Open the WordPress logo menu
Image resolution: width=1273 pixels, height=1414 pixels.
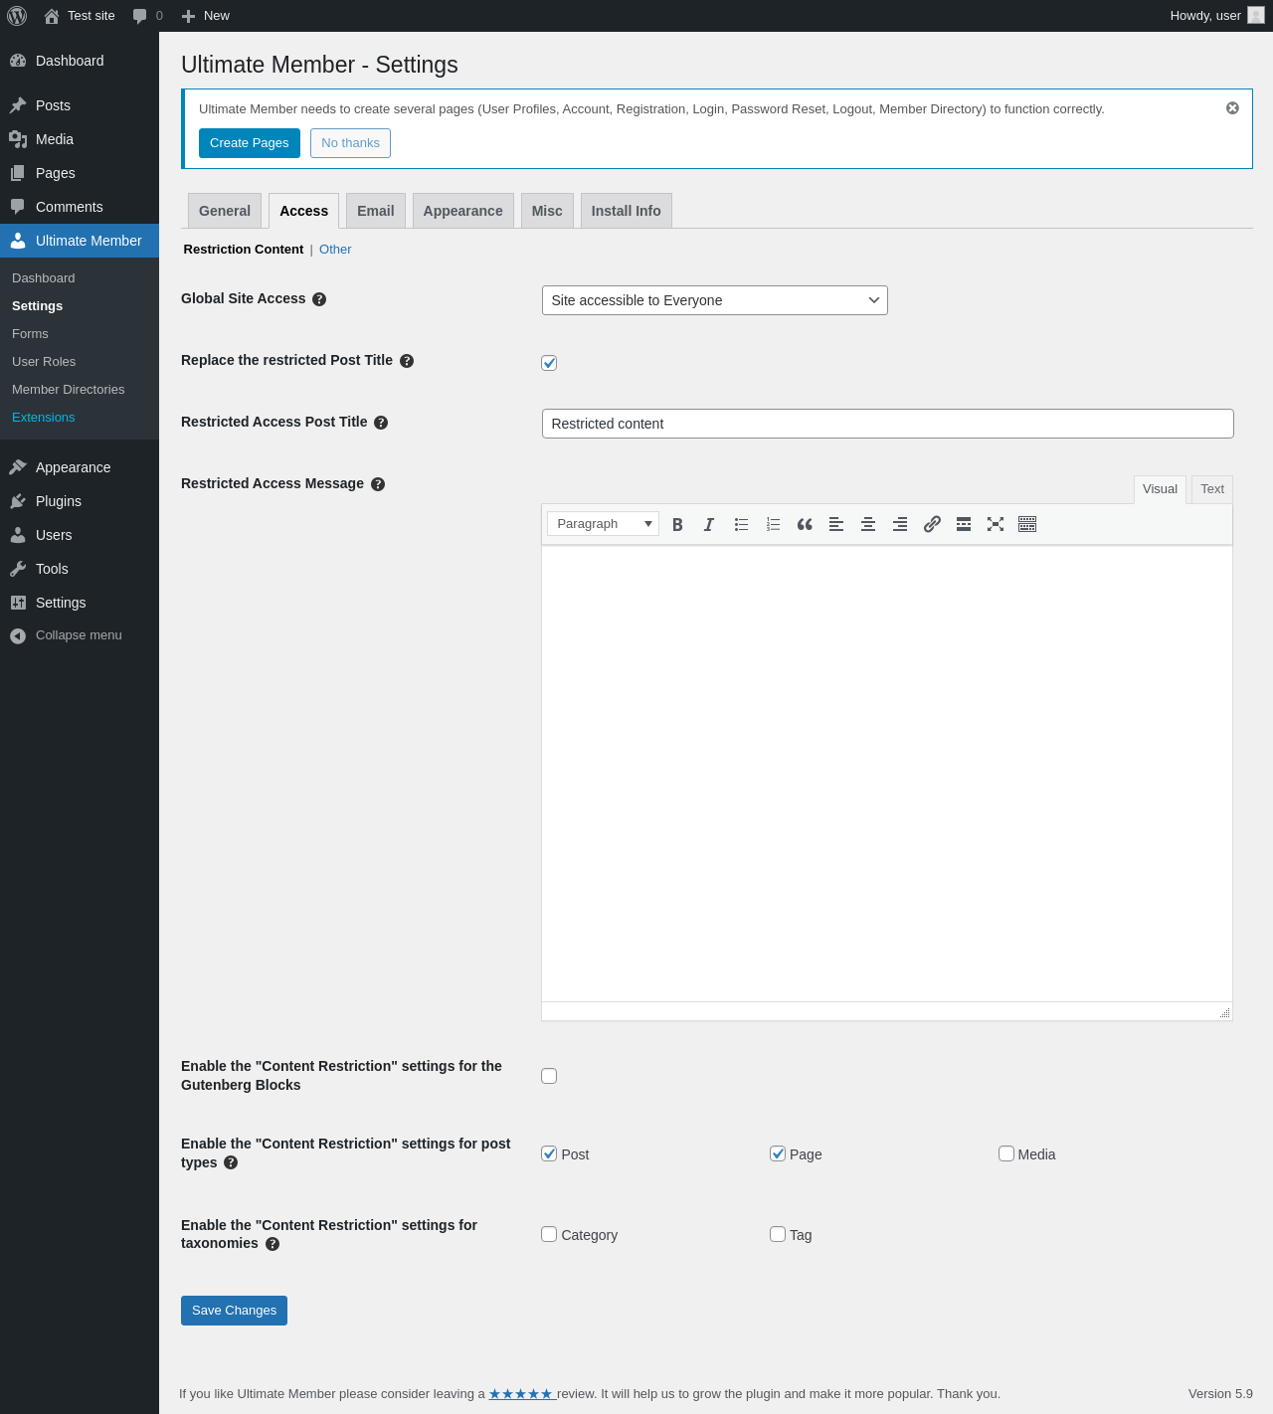[x=17, y=16]
